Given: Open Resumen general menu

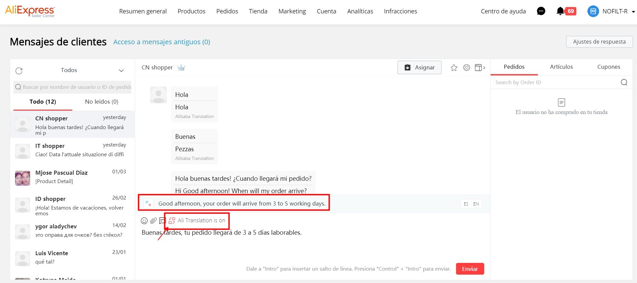Looking at the screenshot, I should (x=143, y=11).
